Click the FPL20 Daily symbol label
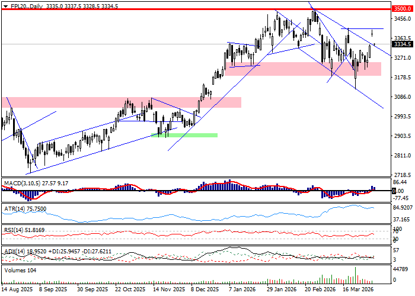 pos(22,5)
